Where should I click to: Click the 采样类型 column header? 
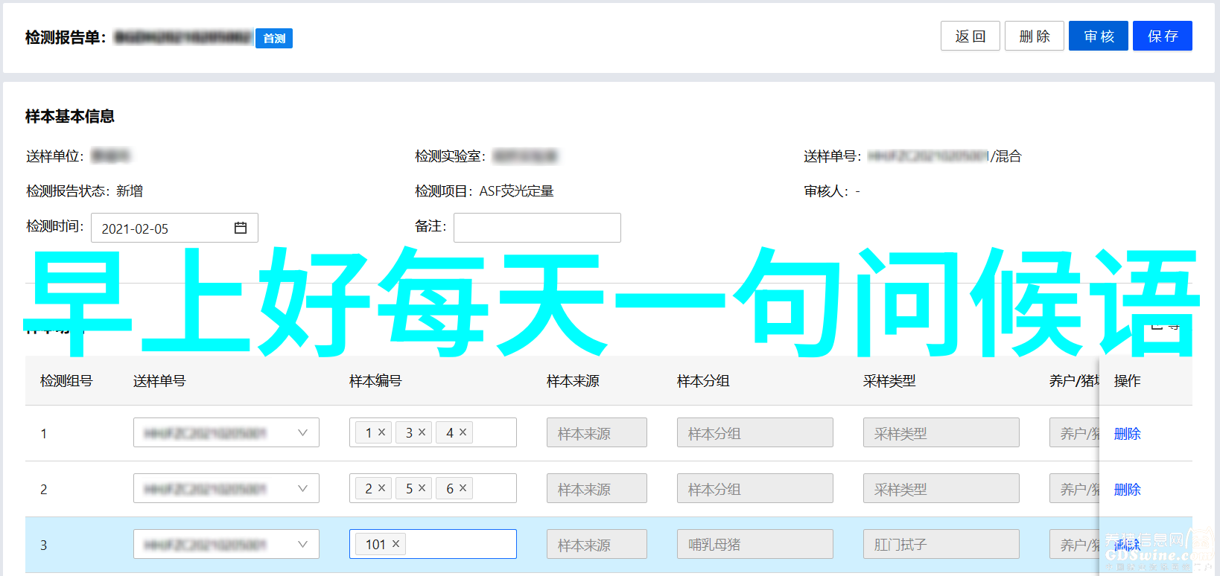coord(889,380)
